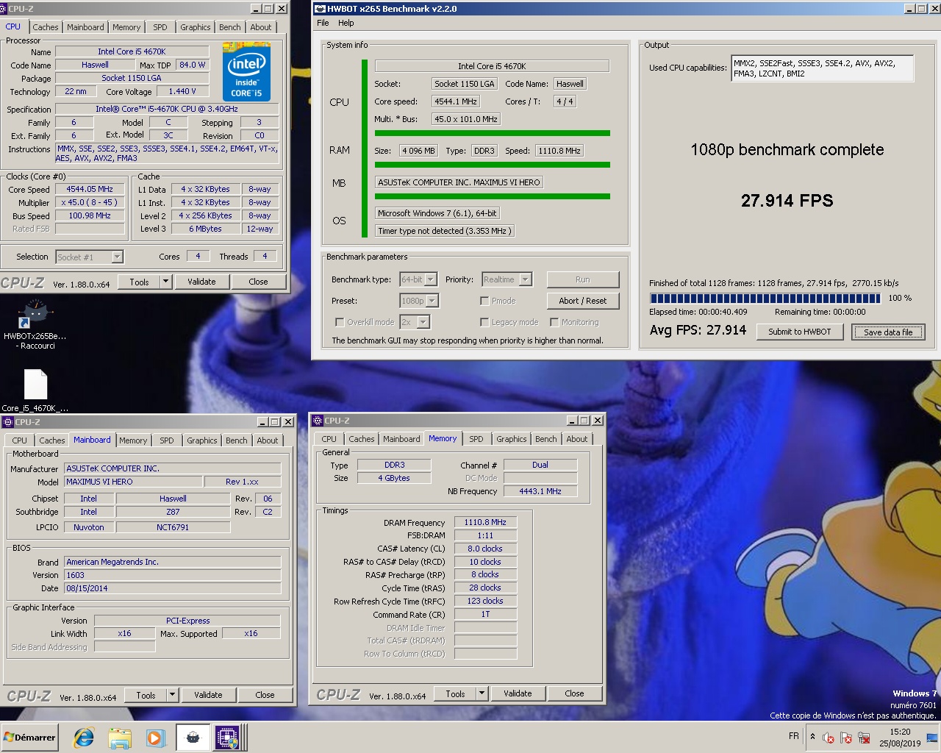
Task: Select the Core_i5_4670K file on desktop
Action: [x=35, y=390]
